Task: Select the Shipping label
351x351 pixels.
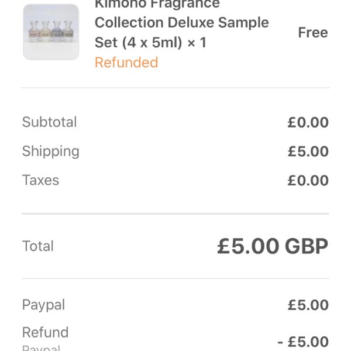Action: click(x=51, y=152)
